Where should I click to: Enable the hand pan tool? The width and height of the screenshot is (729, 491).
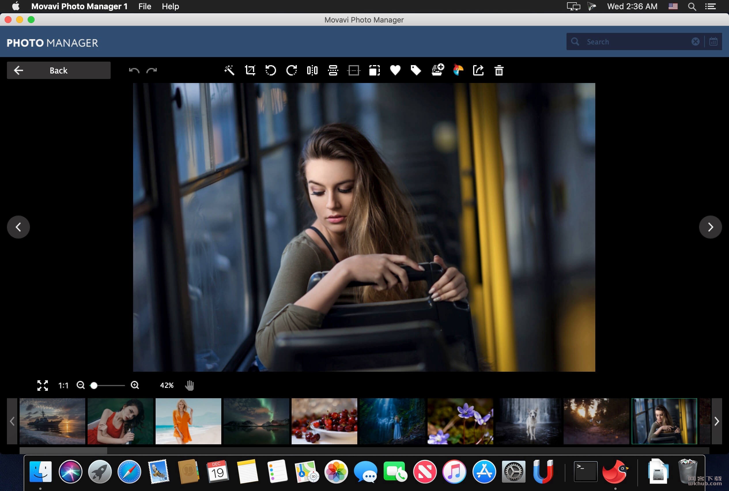tap(189, 386)
